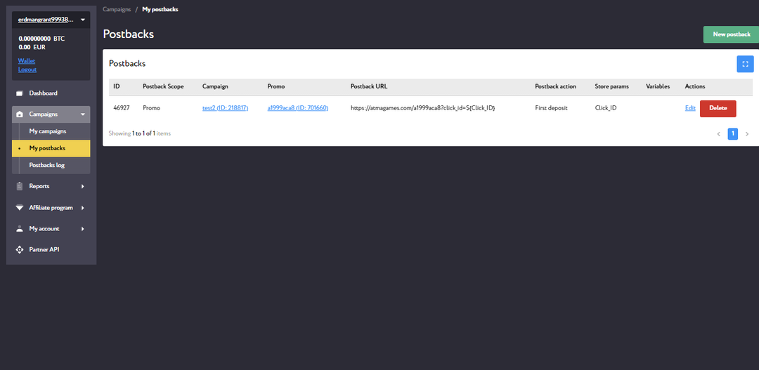Click the New postback button

731,34
